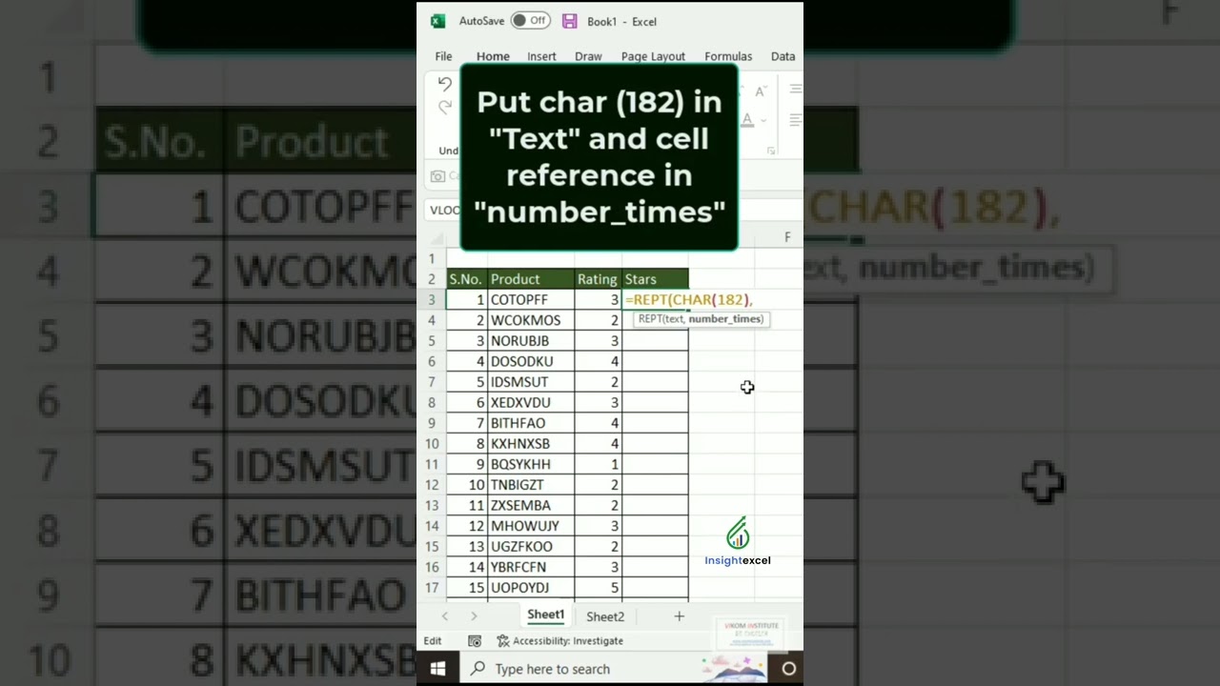This screenshot has height=686, width=1220.
Task: Select the BQSYKHH product cell
Action: coord(531,464)
